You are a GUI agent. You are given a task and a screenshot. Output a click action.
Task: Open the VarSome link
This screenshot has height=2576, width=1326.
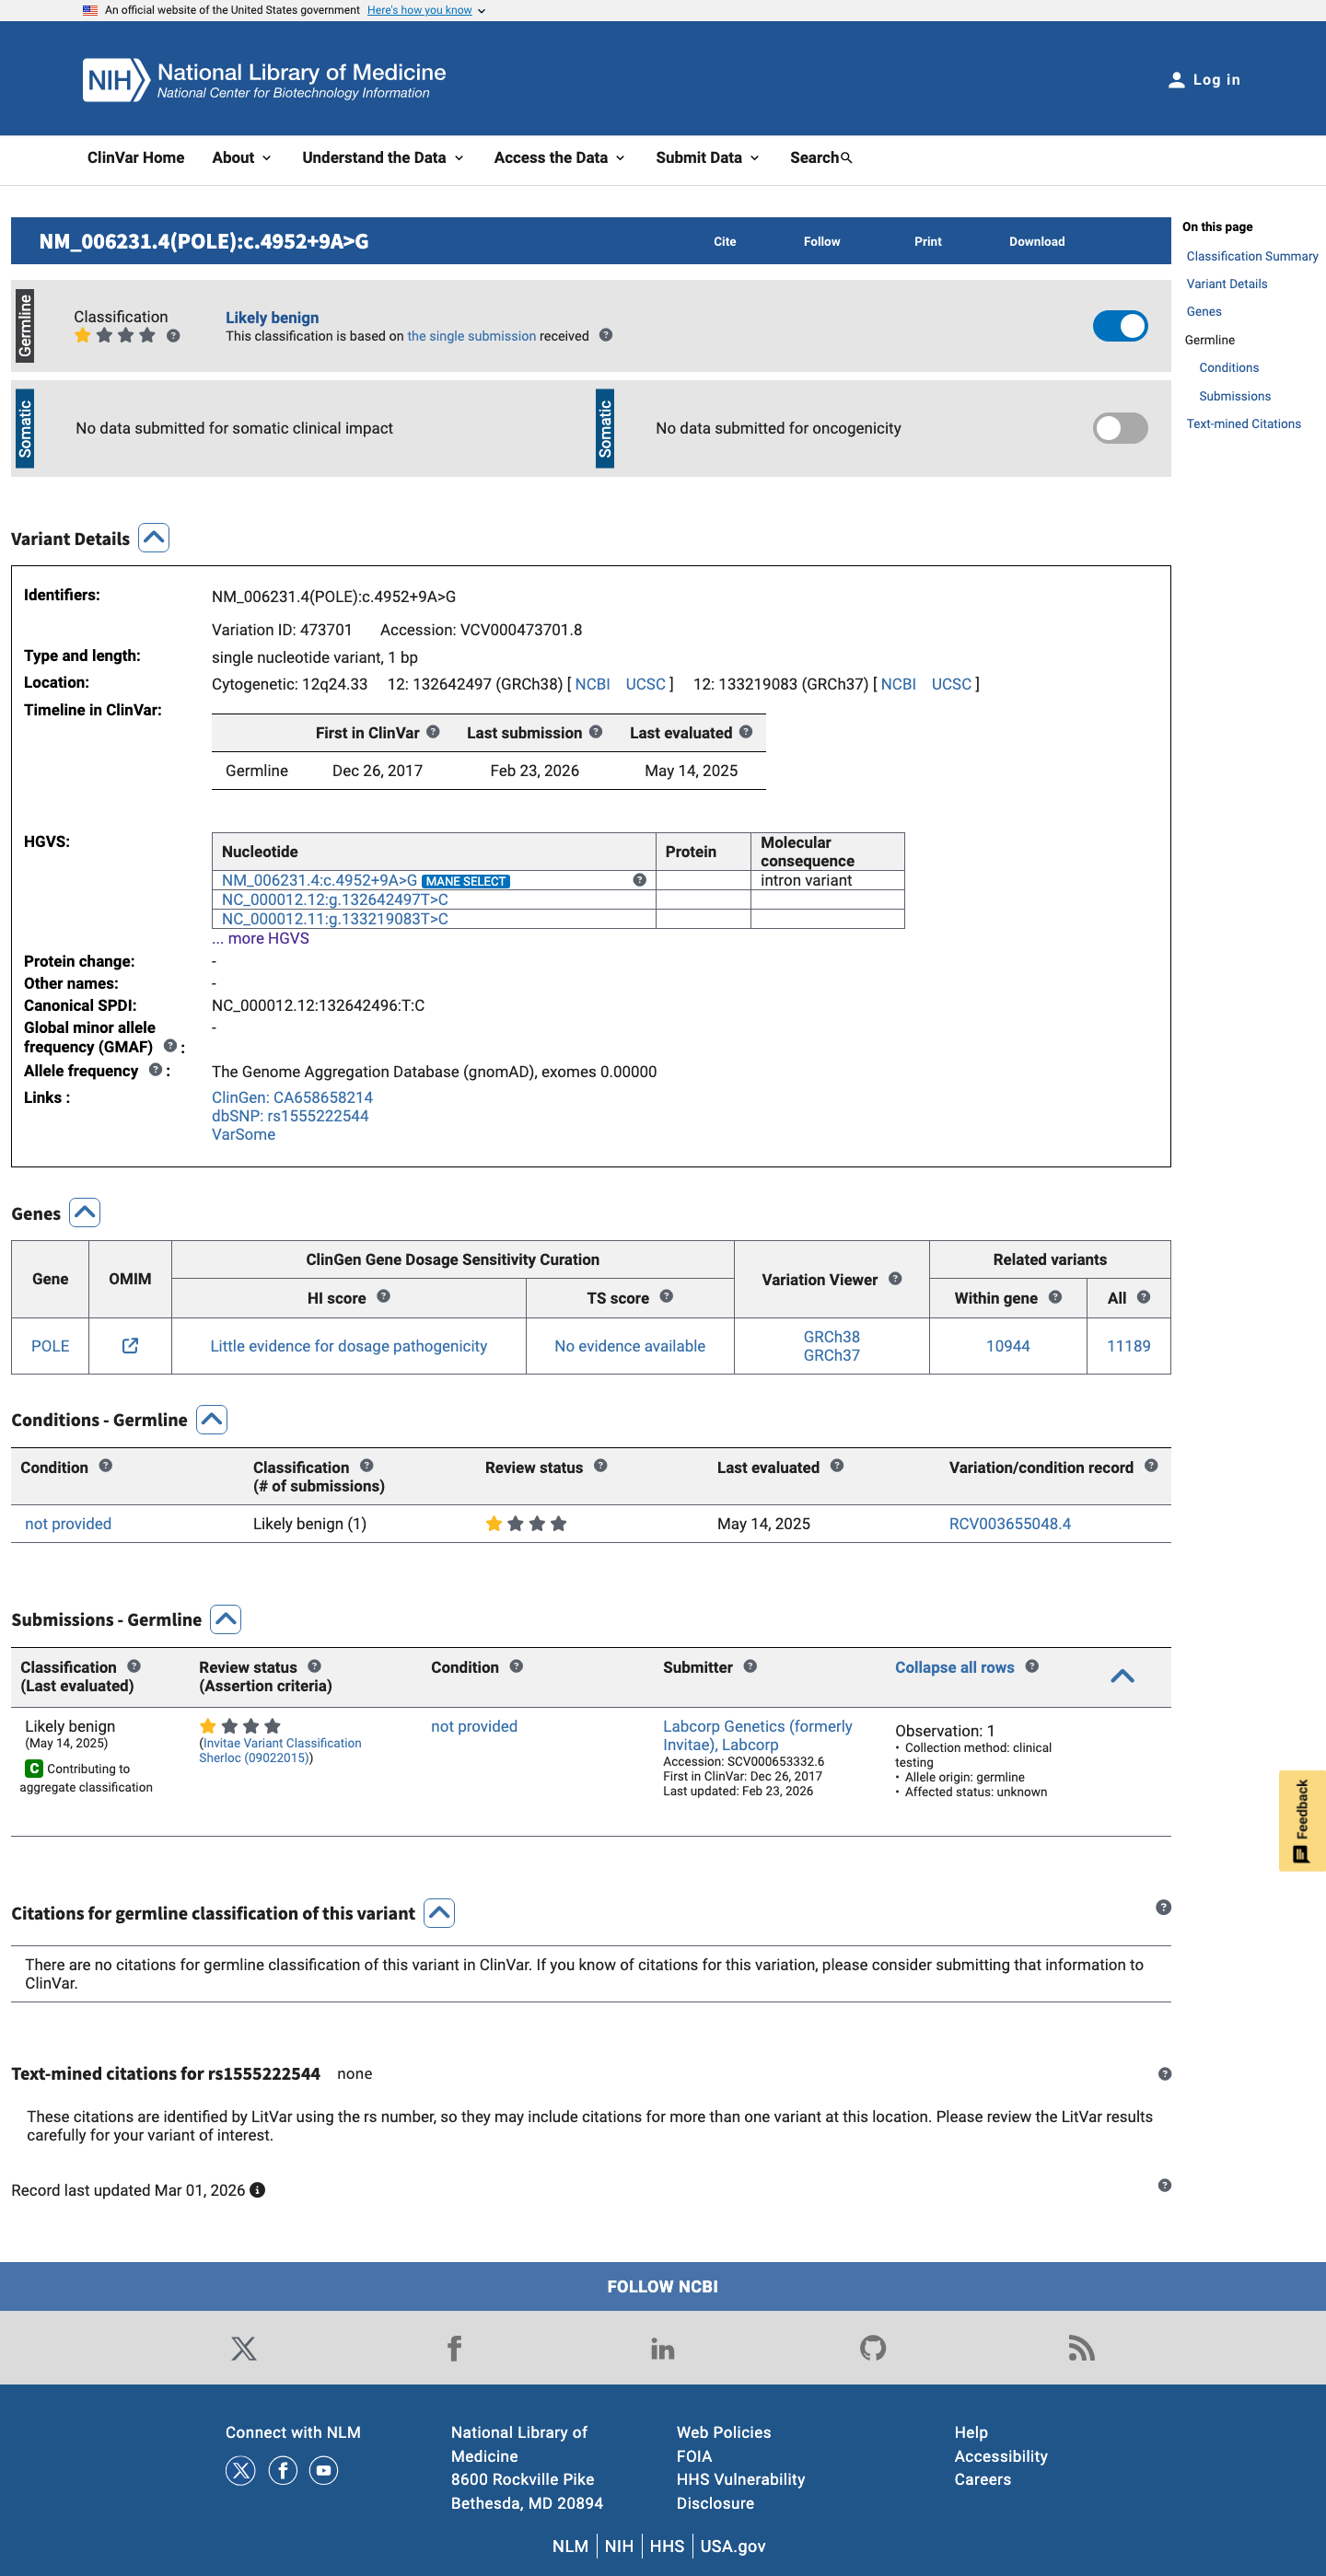243,1134
